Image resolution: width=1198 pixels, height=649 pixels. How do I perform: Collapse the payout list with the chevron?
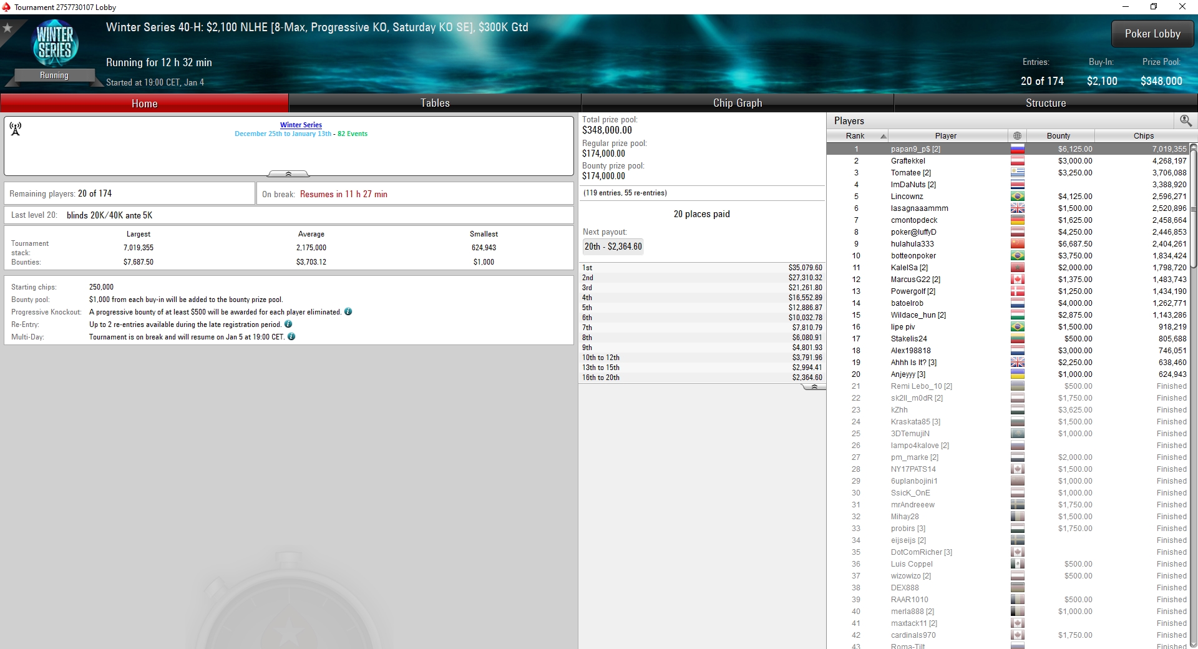[x=814, y=387]
